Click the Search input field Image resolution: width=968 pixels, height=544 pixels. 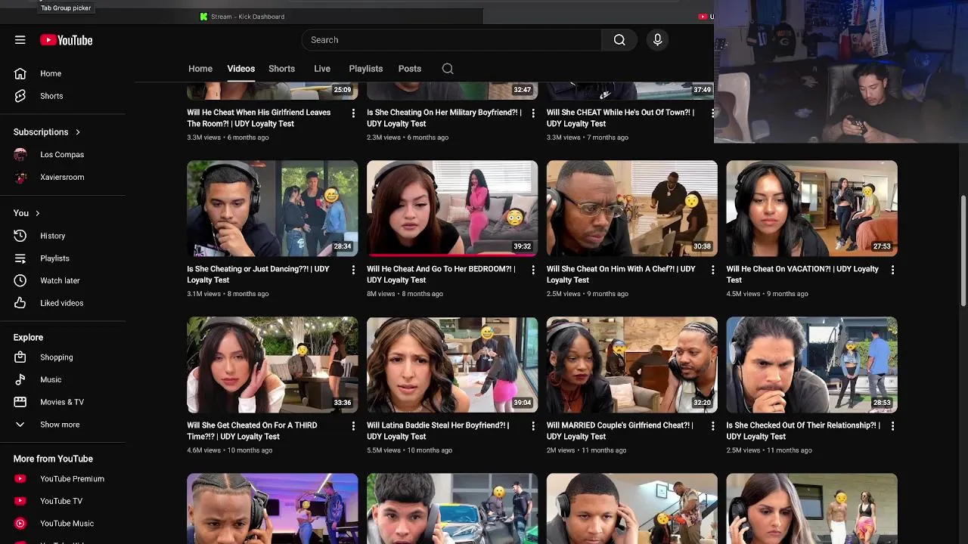[451, 40]
